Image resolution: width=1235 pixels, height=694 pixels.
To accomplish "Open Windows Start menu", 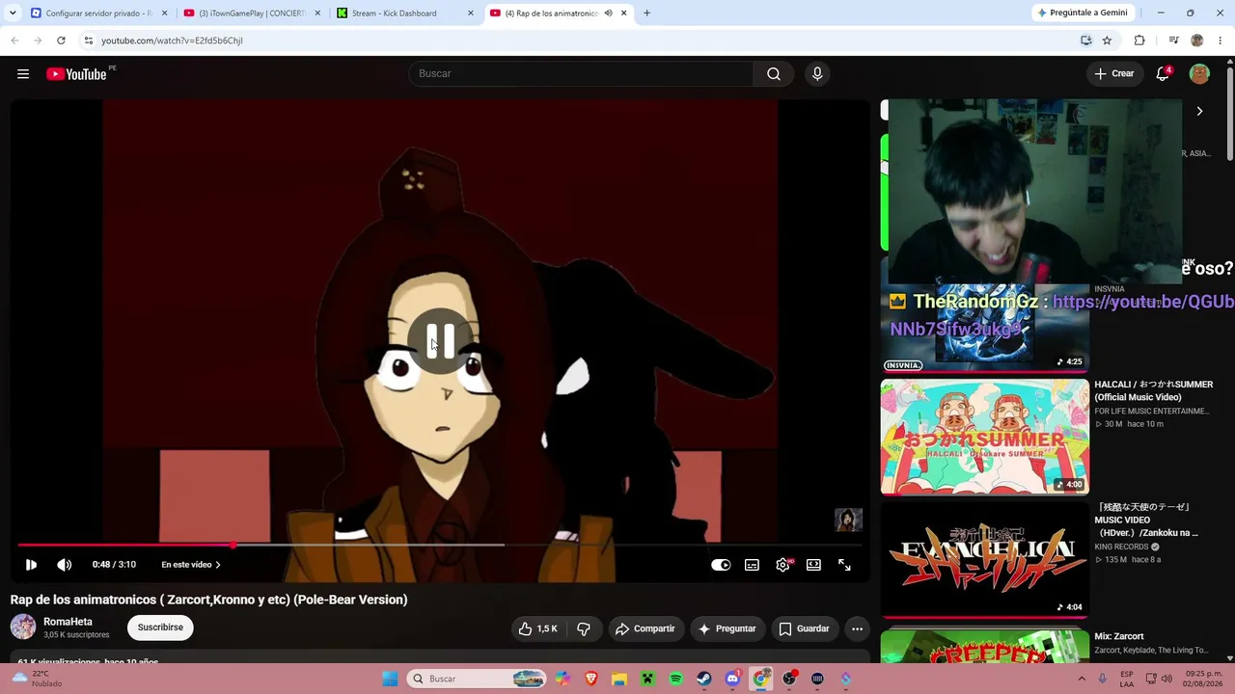I will (390, 679).
